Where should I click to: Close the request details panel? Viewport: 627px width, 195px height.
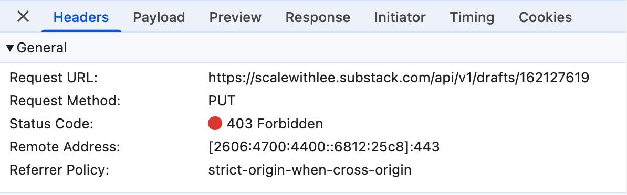[23, 17]
